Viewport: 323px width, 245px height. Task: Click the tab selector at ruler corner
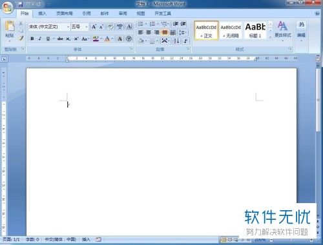(4, 59)
